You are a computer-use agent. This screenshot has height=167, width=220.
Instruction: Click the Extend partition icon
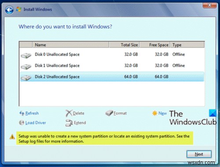(69, 123)
